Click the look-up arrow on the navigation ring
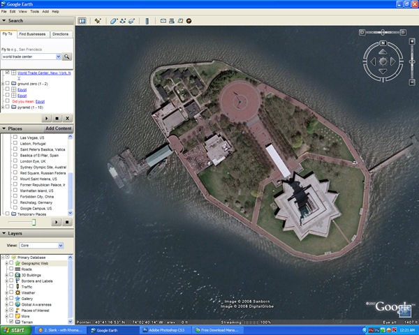Screen dimensions: 419x335 (383, 52)
